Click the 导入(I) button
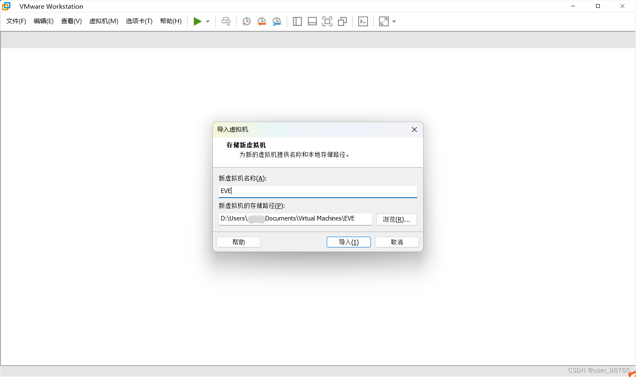 (349, 242)
